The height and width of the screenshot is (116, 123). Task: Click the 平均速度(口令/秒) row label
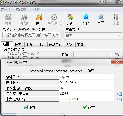coord(32,88)
